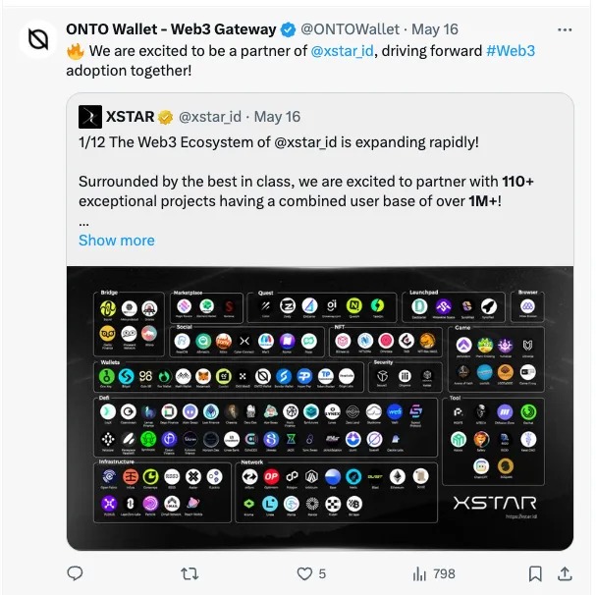
Task: Expand quoted tweet with Show more
Action: click(116, 240)
